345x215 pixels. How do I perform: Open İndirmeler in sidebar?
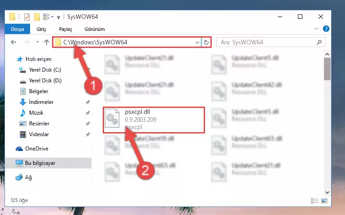(x=41, y=102)
